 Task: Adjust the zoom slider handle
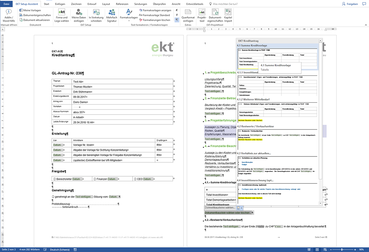tap(342, 249)
